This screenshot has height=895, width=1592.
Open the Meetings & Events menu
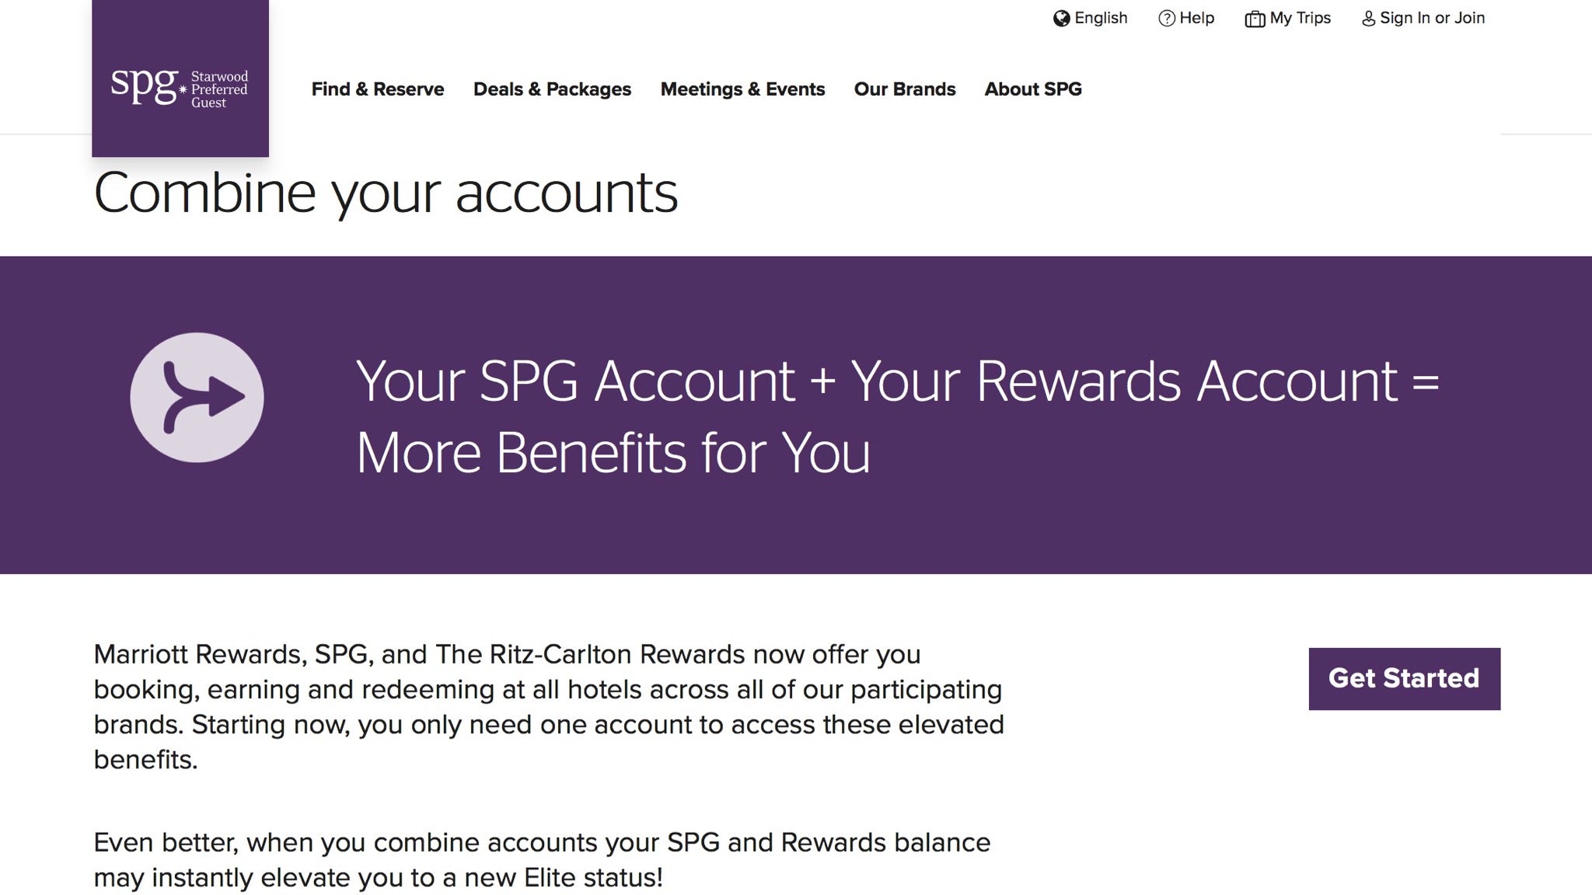[x=742, y=89]
